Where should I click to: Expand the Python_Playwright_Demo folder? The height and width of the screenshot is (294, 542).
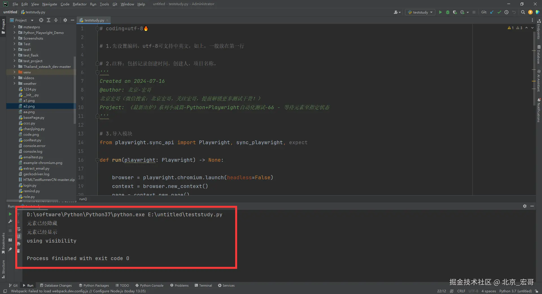tap(14, 33)
